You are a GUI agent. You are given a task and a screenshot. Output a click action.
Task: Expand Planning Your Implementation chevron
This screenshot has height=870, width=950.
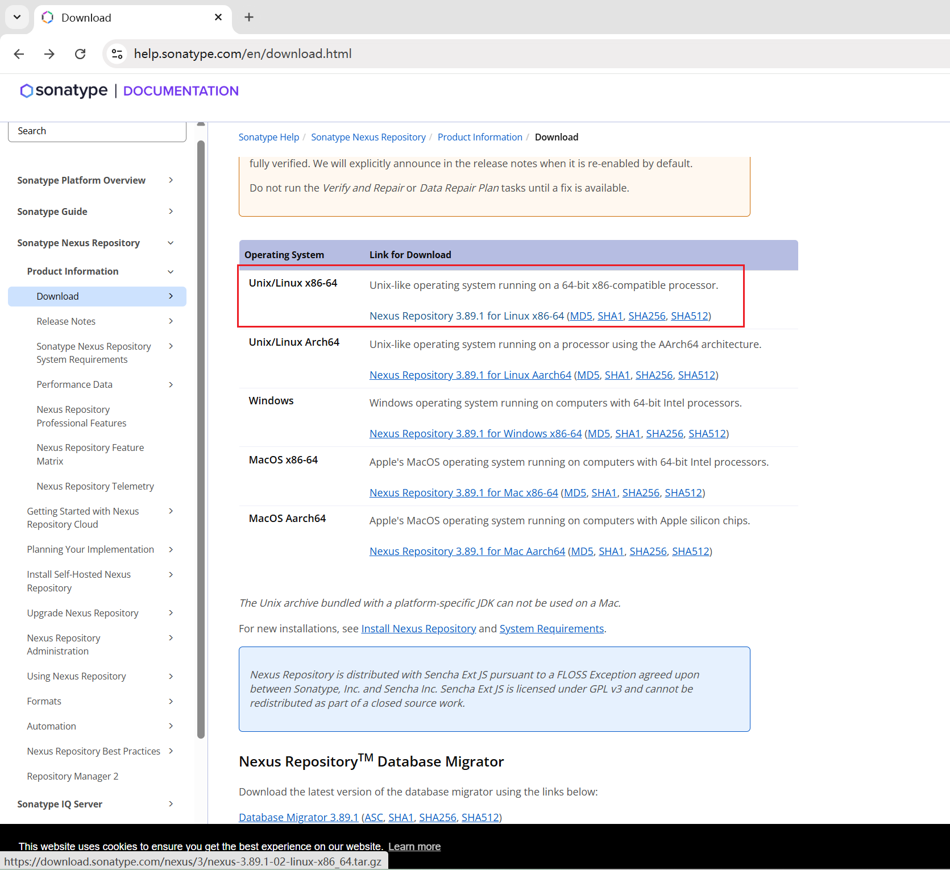coord(171,549)
